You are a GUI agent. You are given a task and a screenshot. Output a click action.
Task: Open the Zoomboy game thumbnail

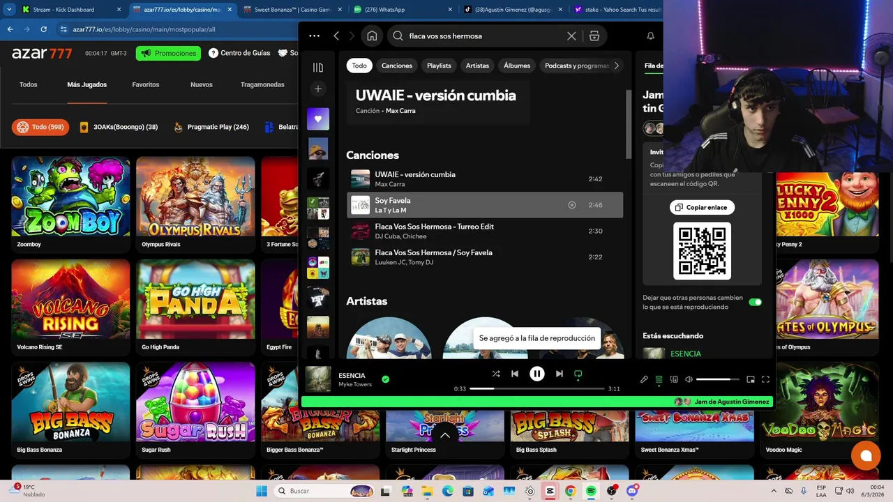70,197
